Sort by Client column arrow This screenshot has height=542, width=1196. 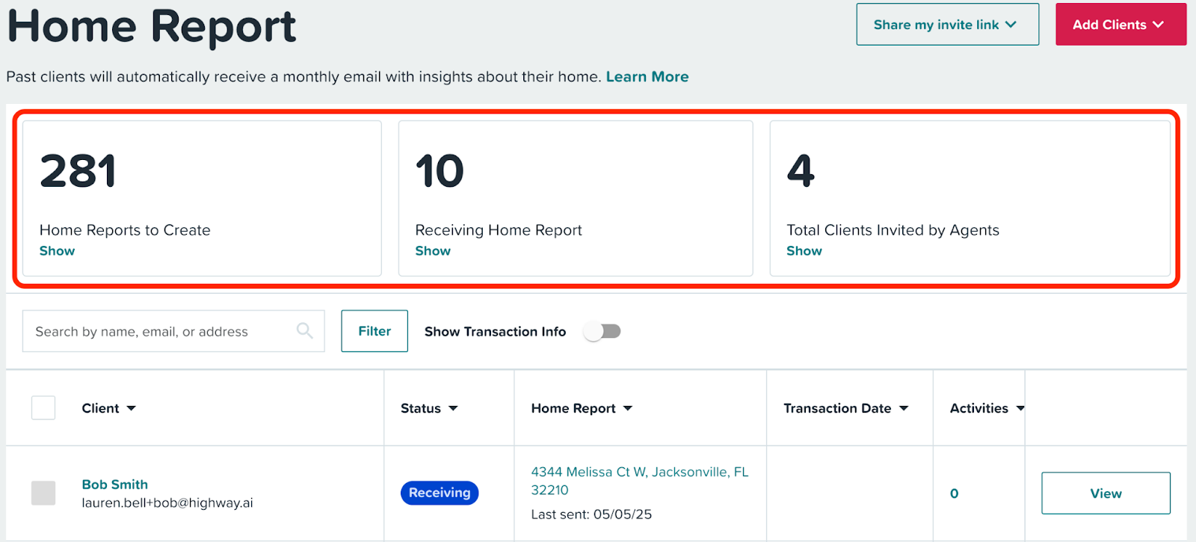click(x=132, y=408)
